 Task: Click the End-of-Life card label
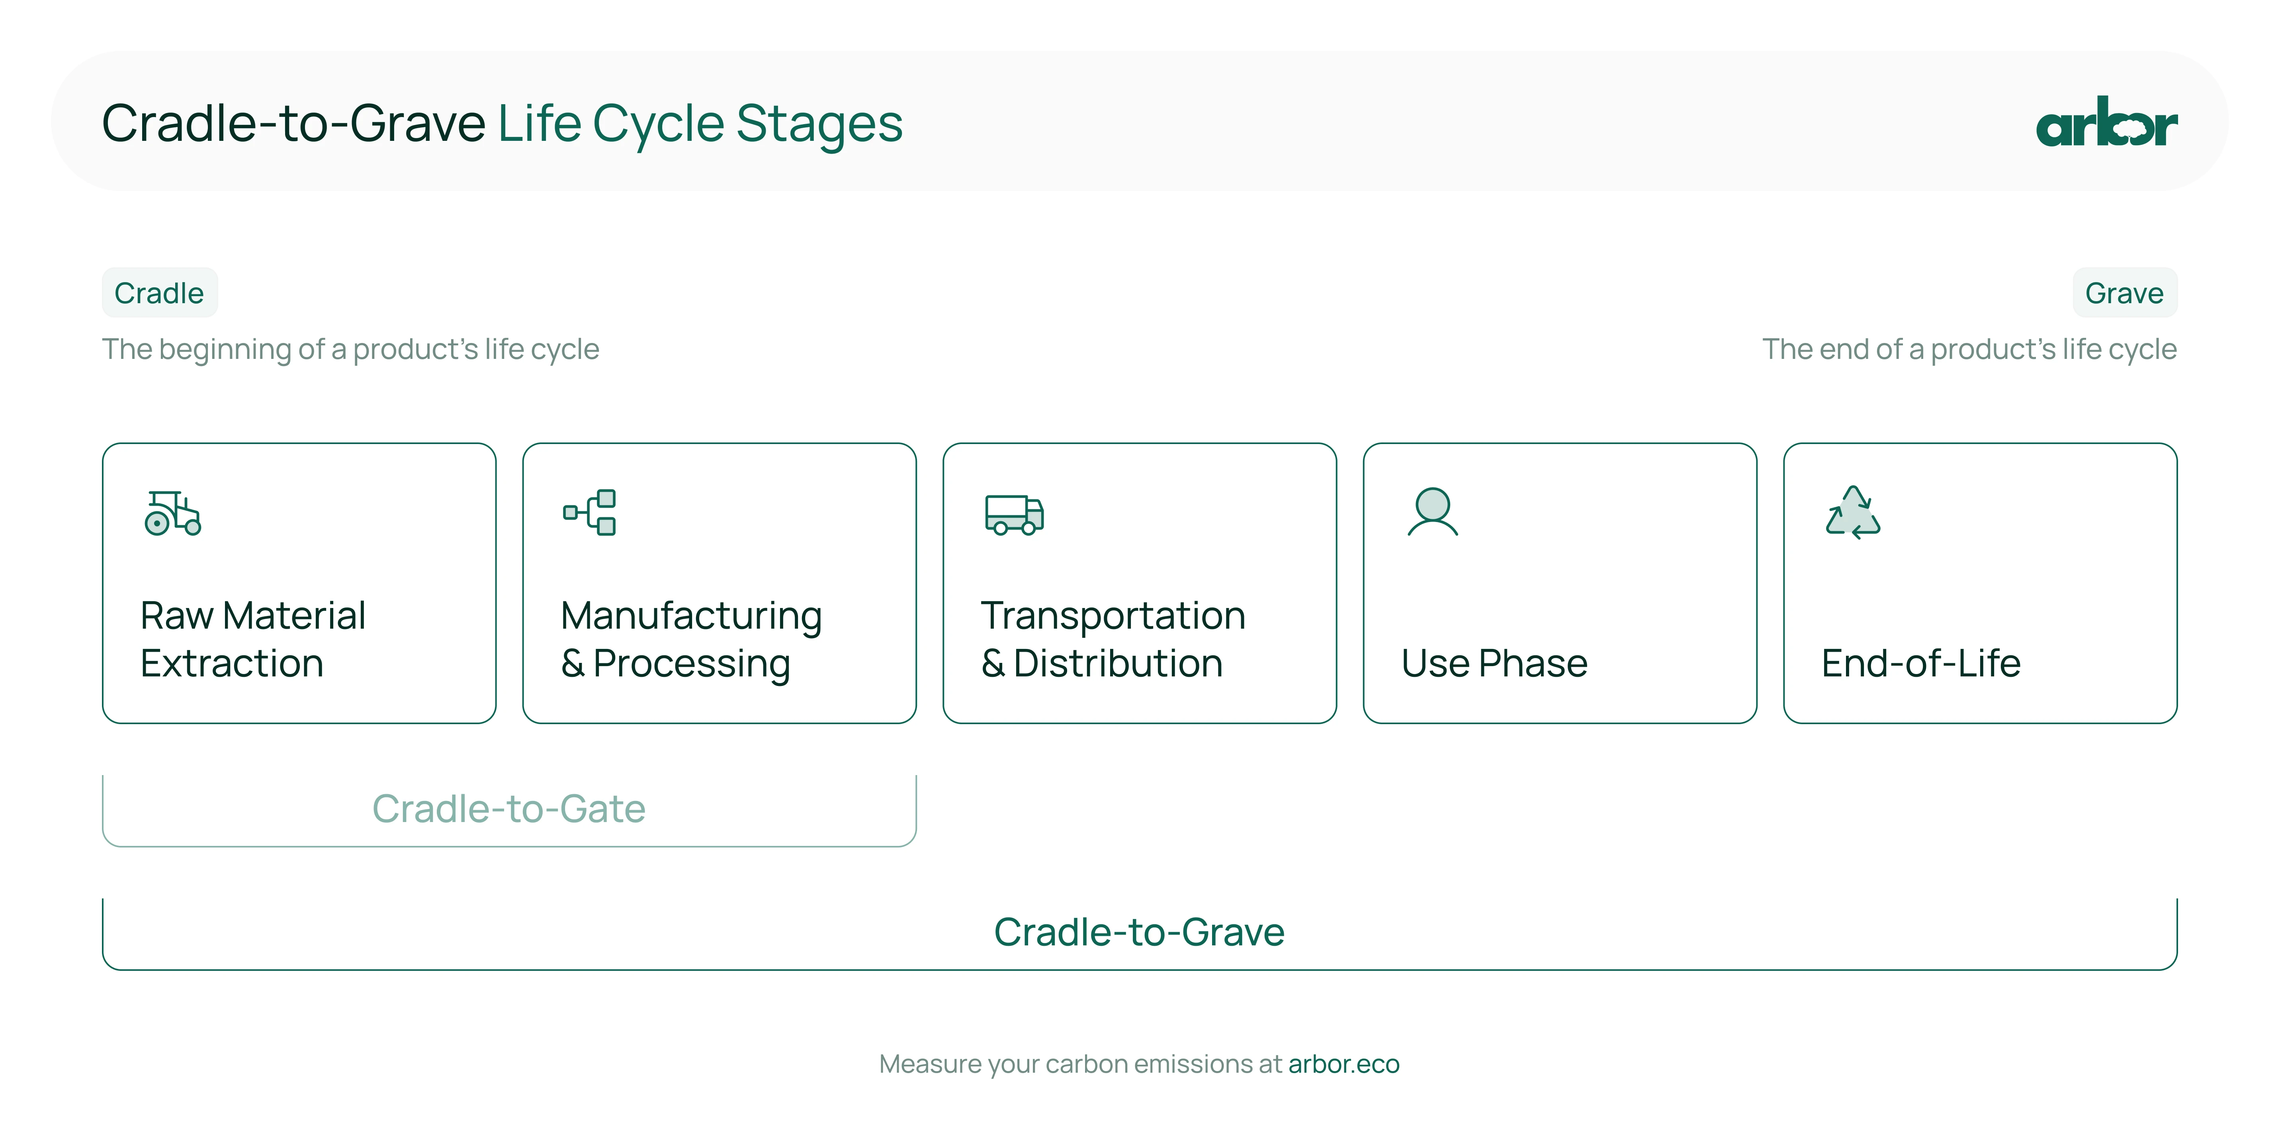click(1921, 663)
